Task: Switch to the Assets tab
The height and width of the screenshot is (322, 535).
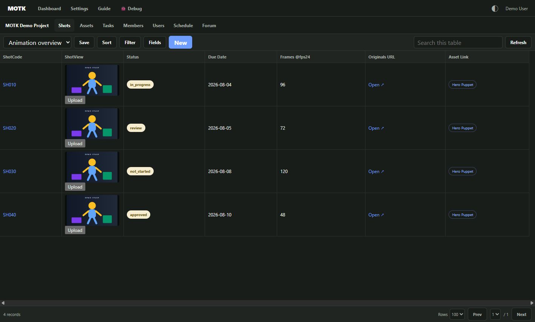Action: click(86, 26)
